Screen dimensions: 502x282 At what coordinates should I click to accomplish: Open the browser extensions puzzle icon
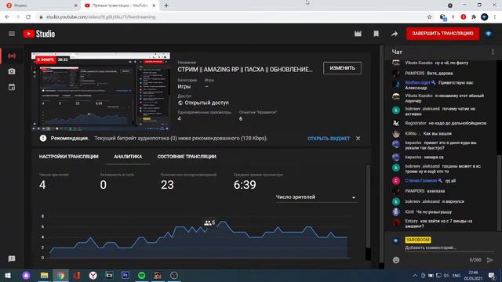pos(474,17)
